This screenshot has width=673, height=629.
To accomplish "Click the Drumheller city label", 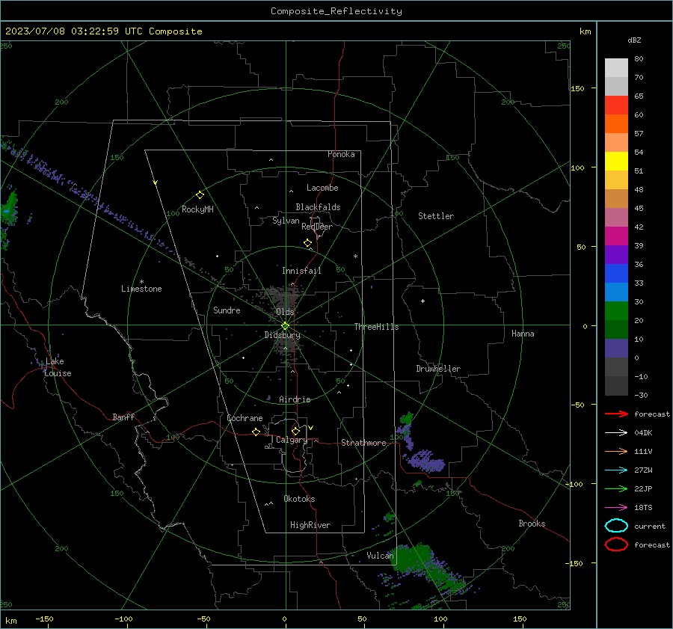I will point(438,369).
